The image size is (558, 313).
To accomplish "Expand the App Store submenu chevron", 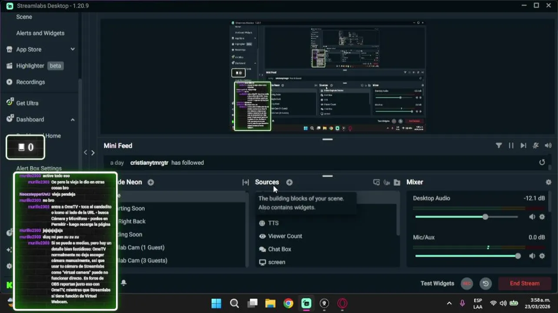I will [73, 49].
